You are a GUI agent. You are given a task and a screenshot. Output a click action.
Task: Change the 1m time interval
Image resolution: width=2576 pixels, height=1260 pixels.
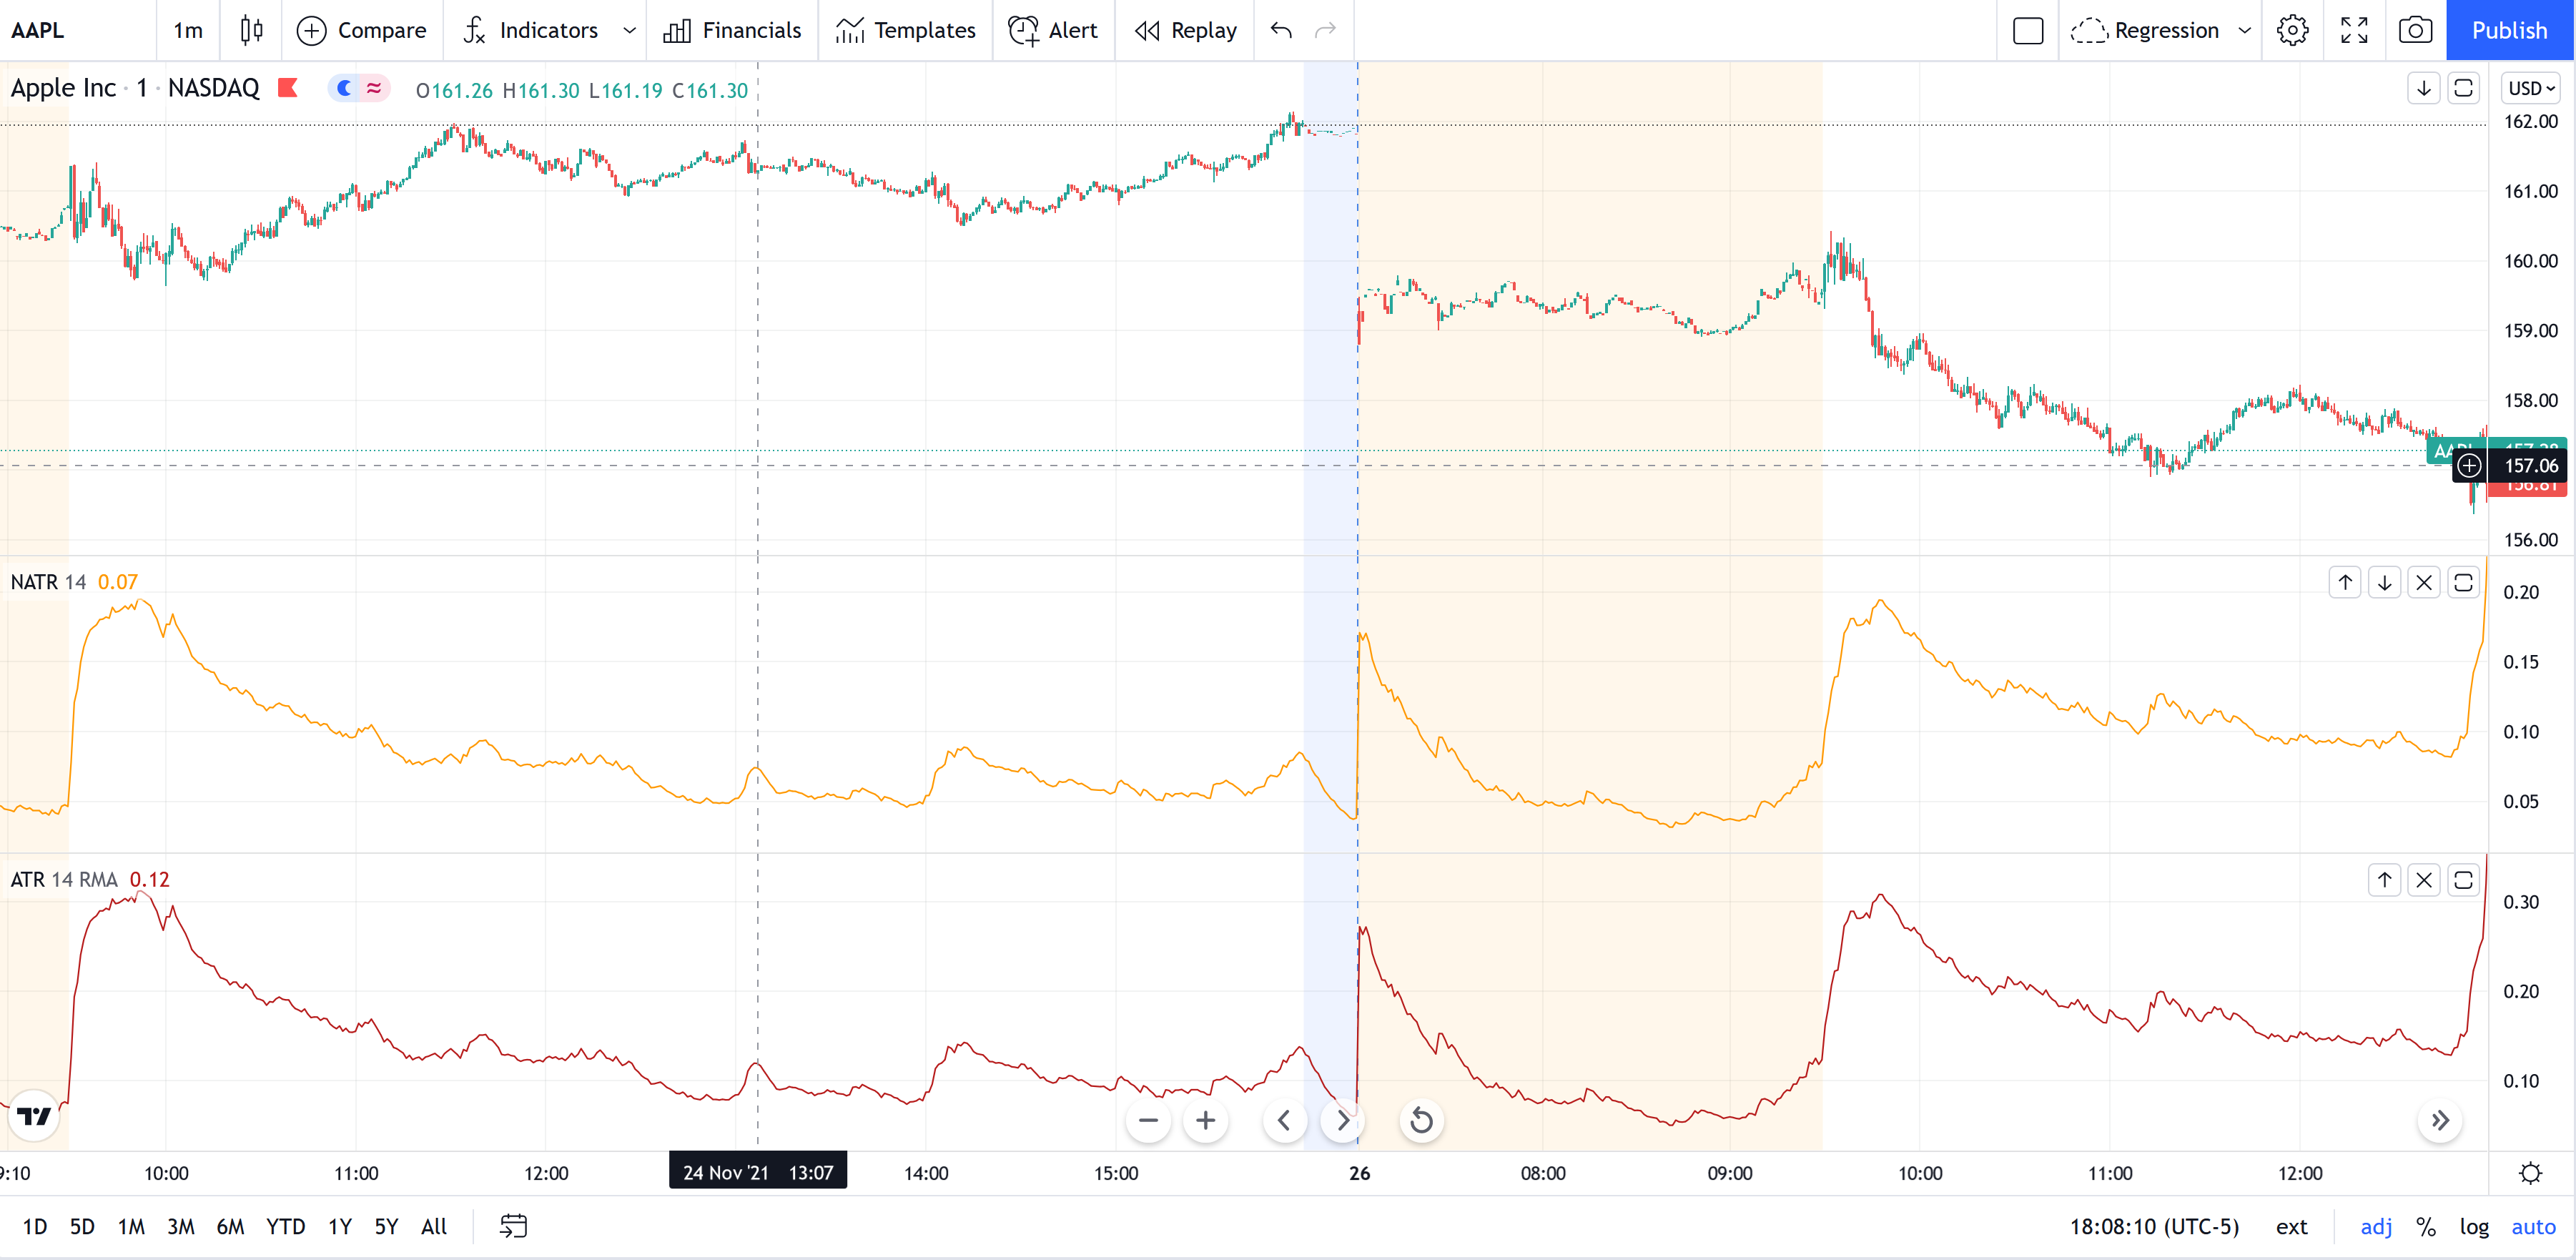pyautogui.click(x=188, y=30)
